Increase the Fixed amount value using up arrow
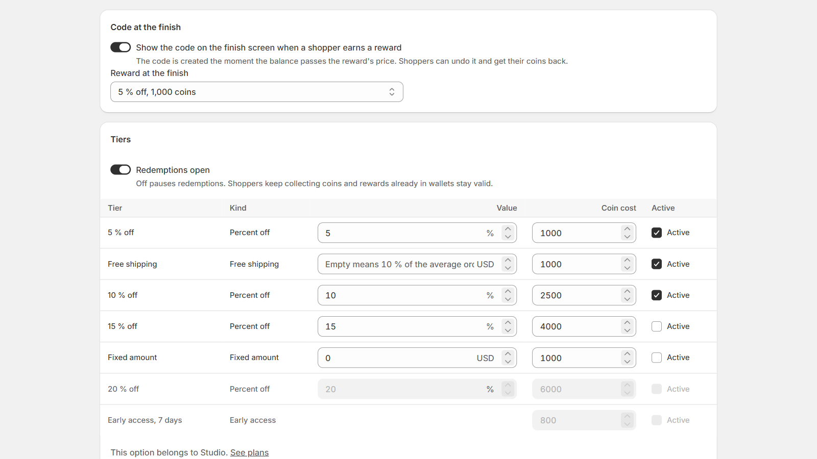 tap(508, 354)
